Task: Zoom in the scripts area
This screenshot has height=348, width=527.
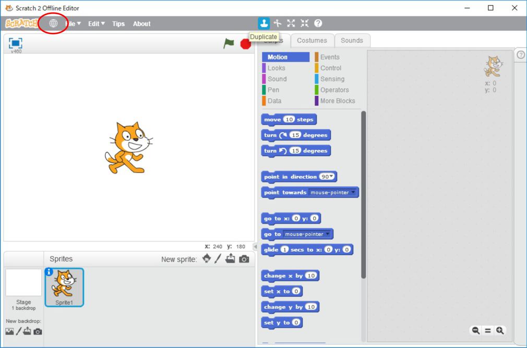Action: coord(500,331)
